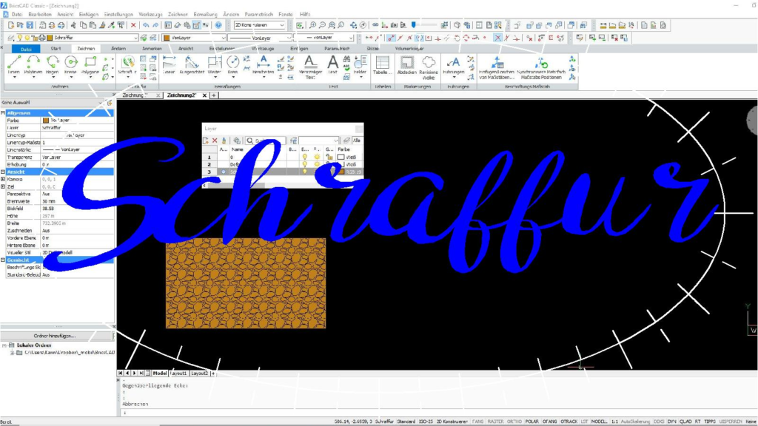This screenshot has height=426, width=758.
Task: Open the 2D Konstruieren workspace dropdown
Action: pos(282,25)
